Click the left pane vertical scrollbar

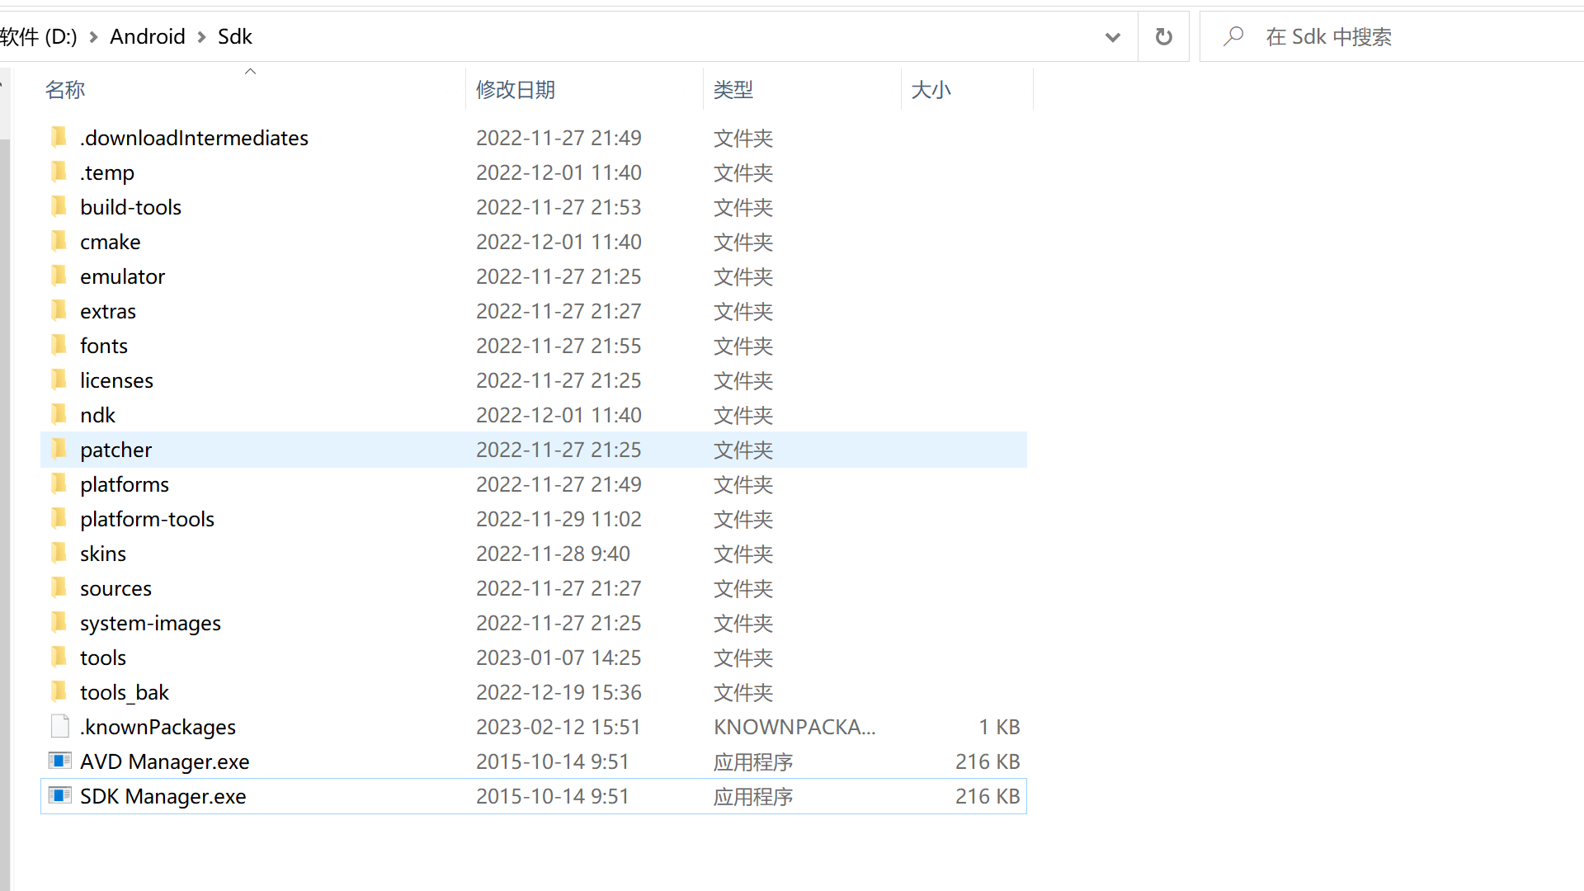point(5,495)
